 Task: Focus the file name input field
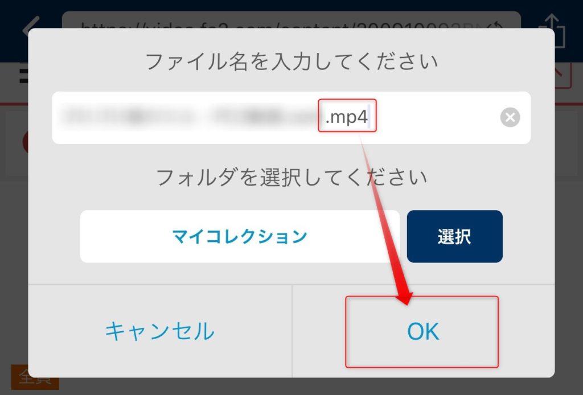291,117
